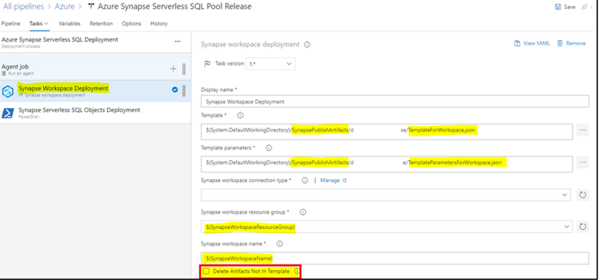
Task: Browse for Template parameters file with ellipsis
Action: click(x=583, y=163)
